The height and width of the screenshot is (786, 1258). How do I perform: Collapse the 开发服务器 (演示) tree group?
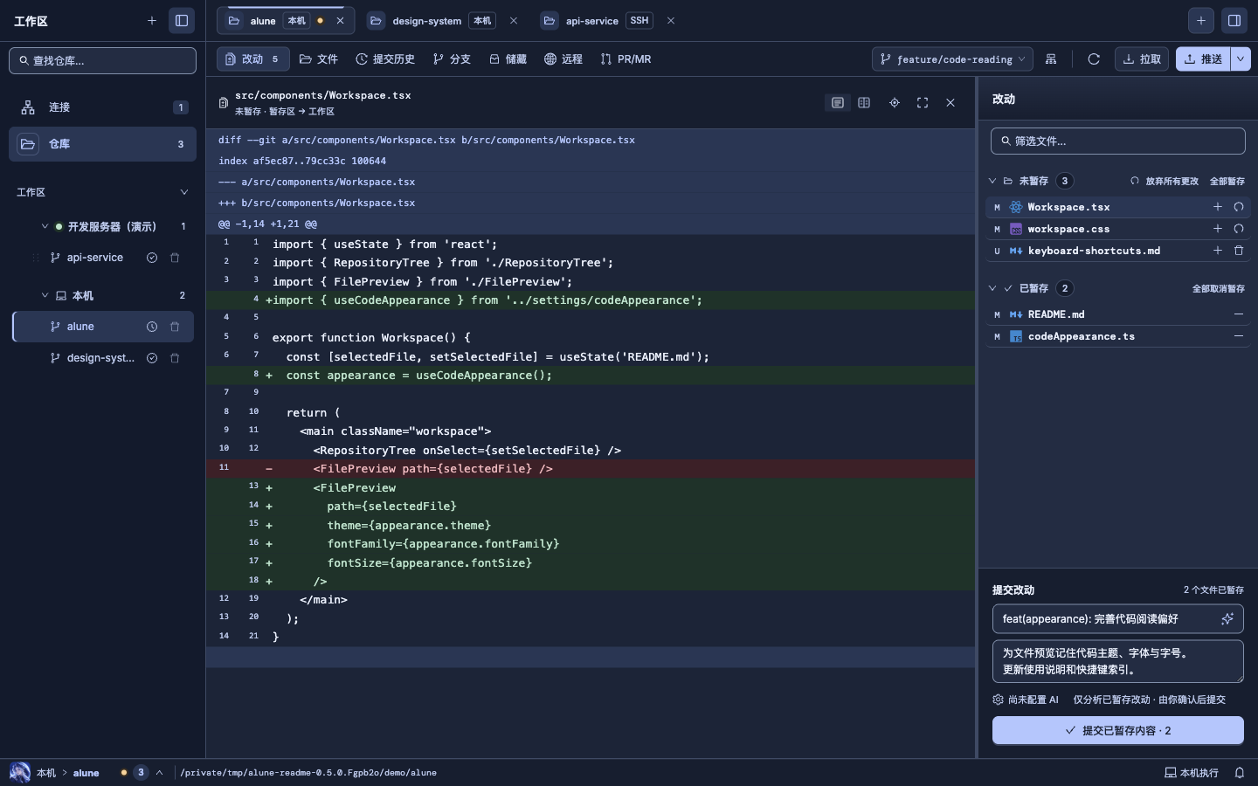45,226
